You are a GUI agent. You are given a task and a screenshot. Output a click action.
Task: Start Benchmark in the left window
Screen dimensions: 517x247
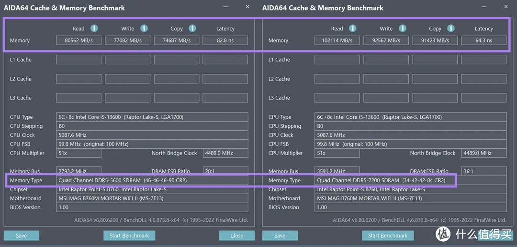tap(129, 236)
